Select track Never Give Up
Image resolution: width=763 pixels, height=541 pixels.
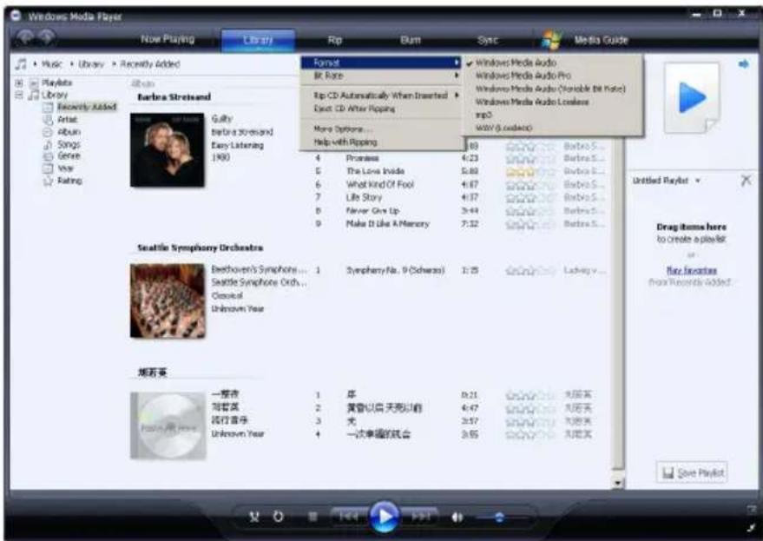point(372,211)
